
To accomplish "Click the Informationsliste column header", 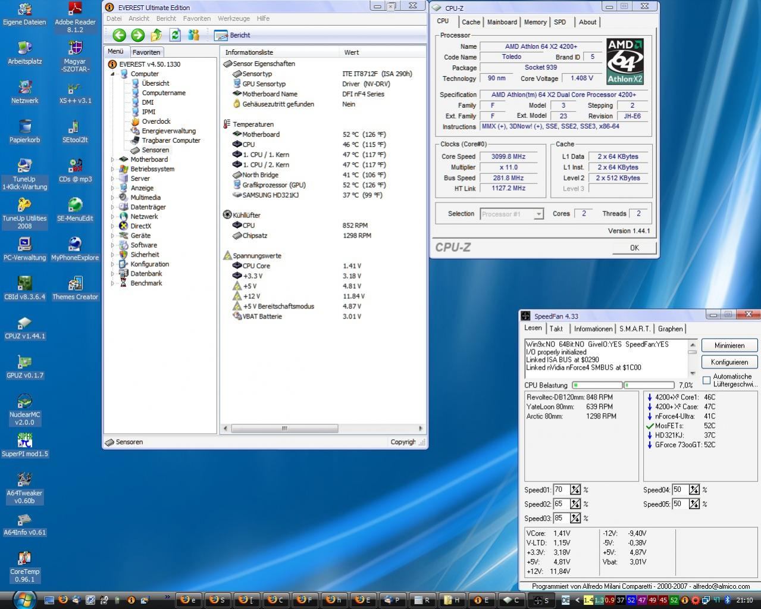I will [280, 52].
